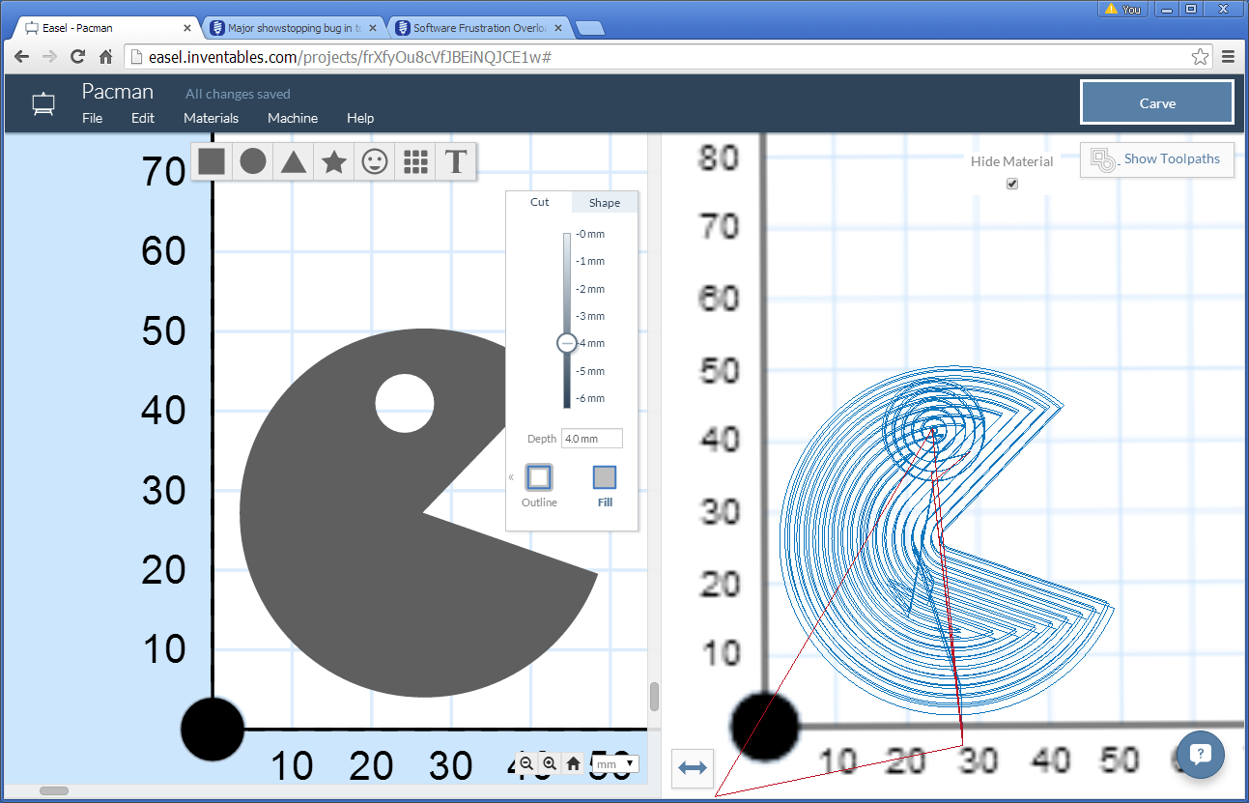Choose the Fill cut type

tap(605, 485)
